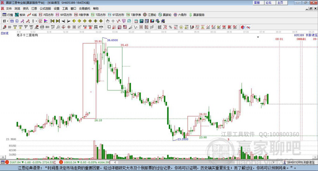Open the calendar date icon

pos(136,21)
